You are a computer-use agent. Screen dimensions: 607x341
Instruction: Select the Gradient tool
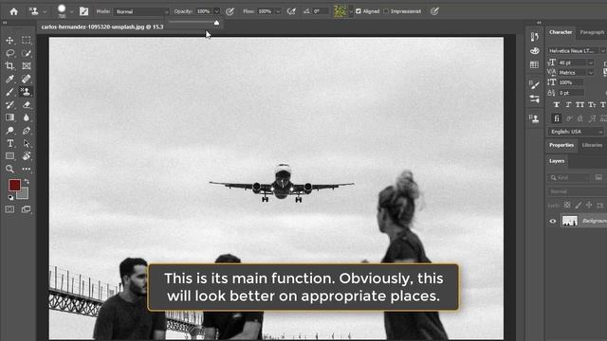pyautogui.click(x=9, y=117)
